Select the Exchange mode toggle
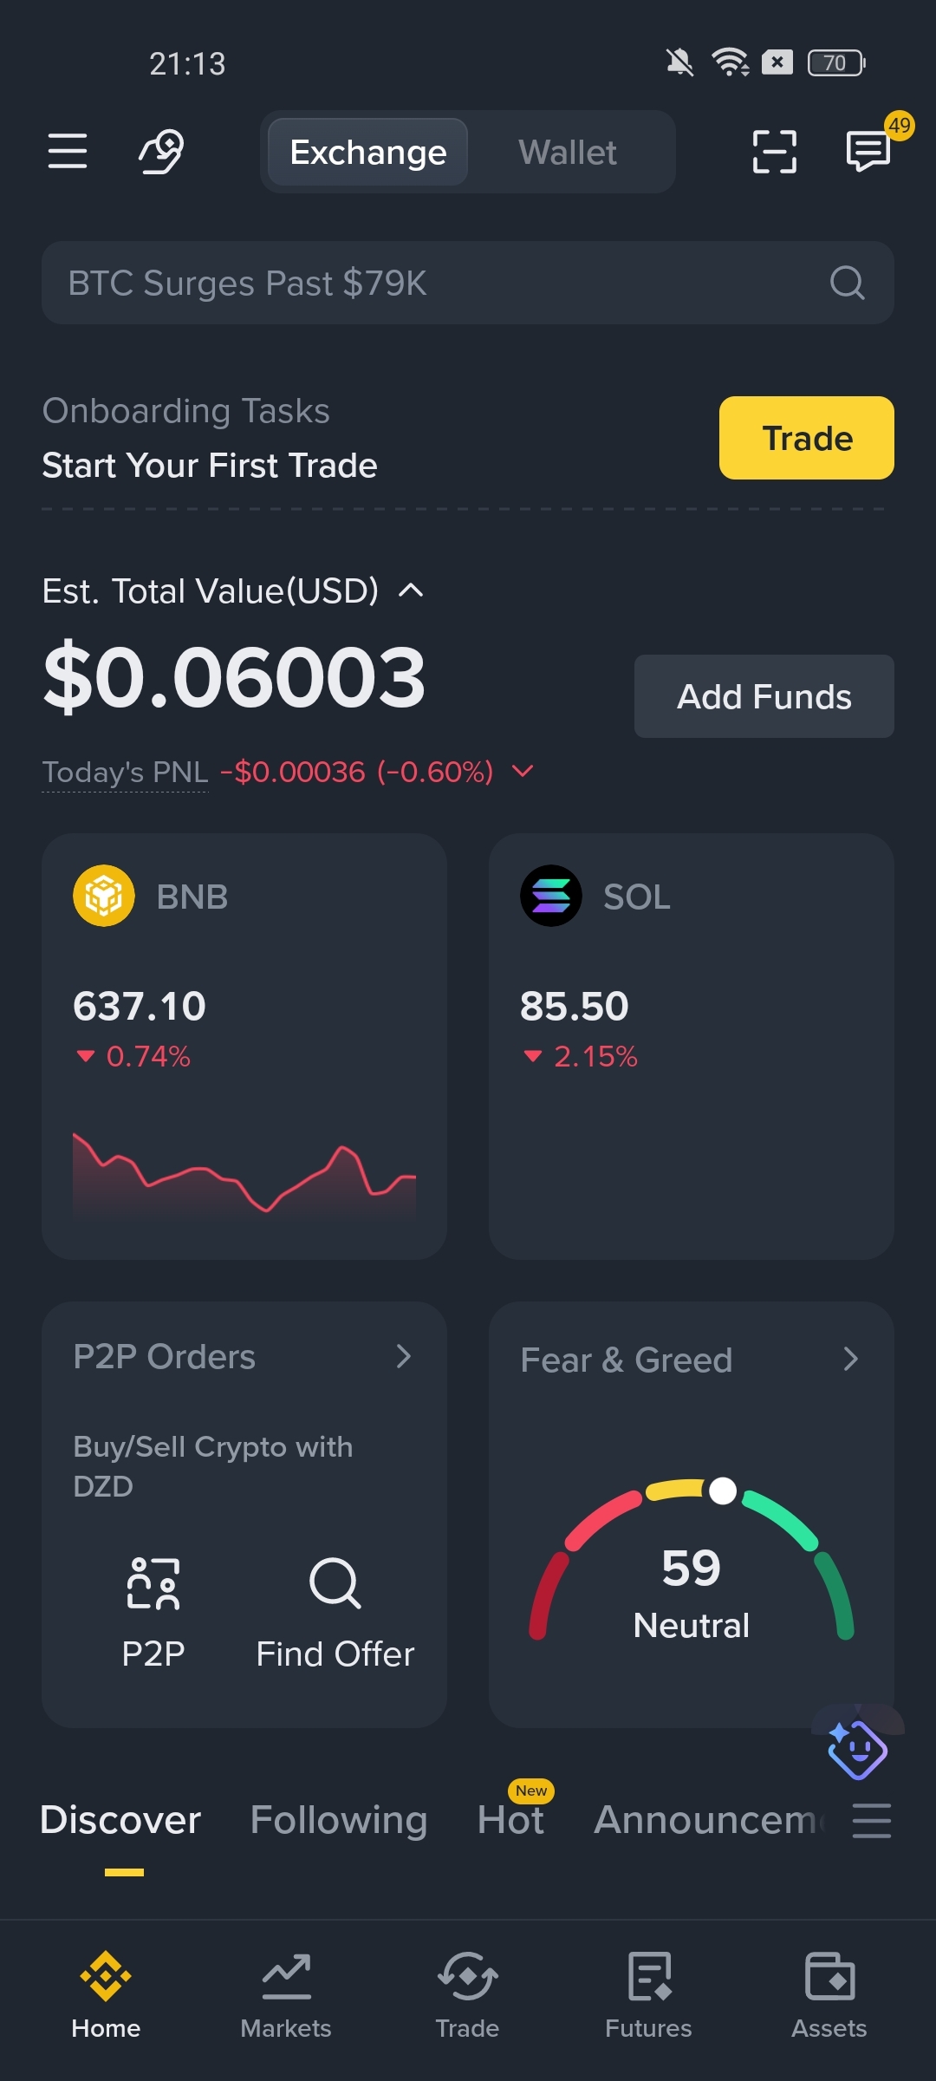Viewport: 936px width, 2081px height. [368, 152]
